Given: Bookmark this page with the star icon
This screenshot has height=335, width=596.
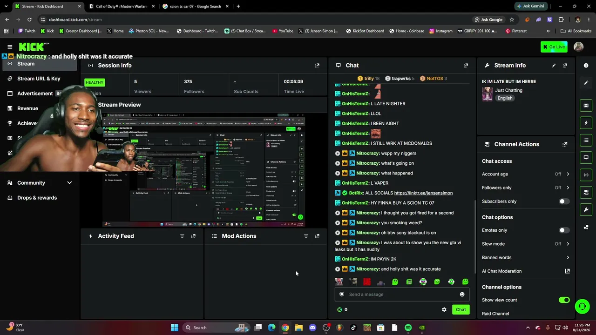Looking at the screenshot, I should 512,20.
